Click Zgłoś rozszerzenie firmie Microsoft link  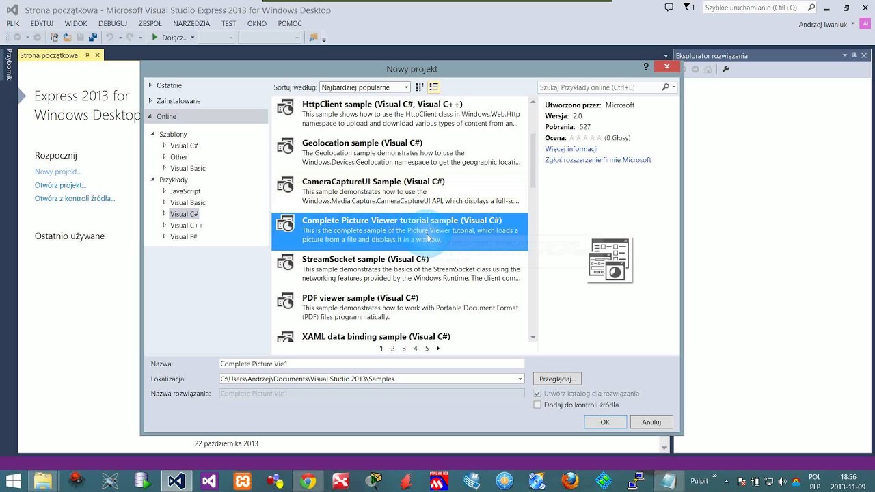point(598,160)
